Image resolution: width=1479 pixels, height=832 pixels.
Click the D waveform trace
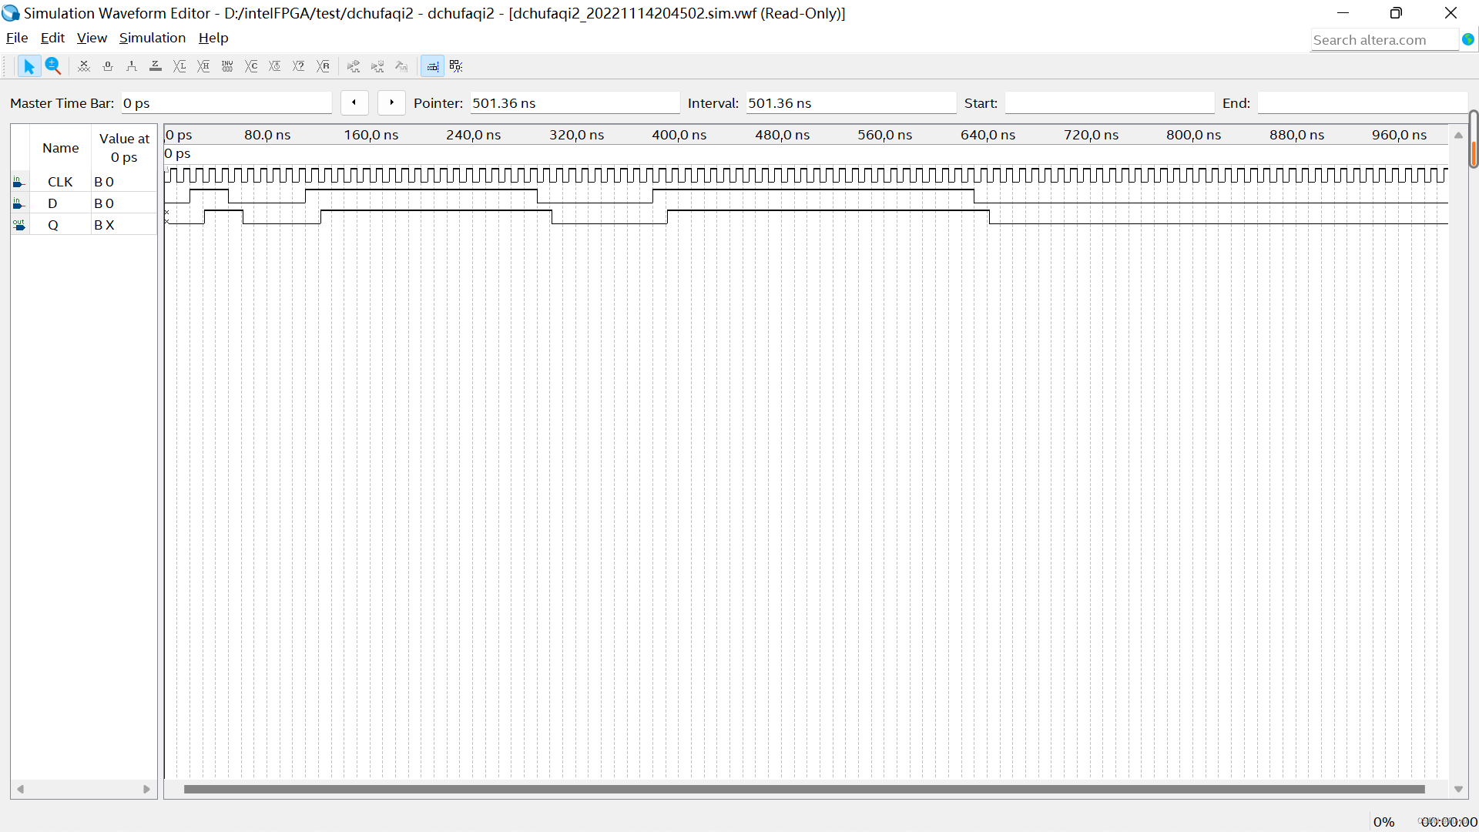806,196
